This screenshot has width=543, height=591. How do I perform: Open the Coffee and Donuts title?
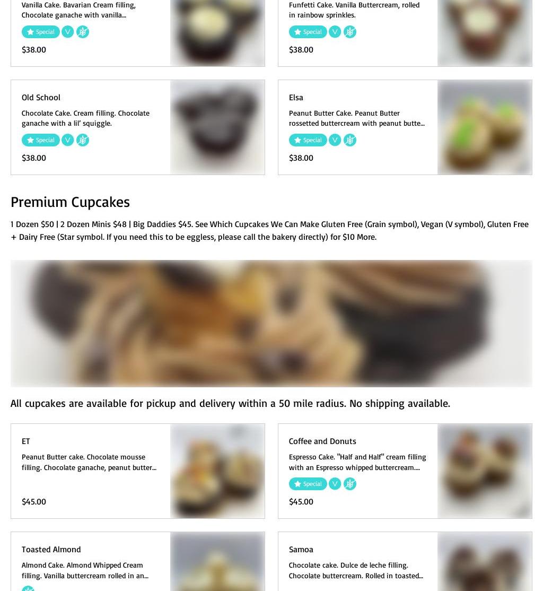322,441
